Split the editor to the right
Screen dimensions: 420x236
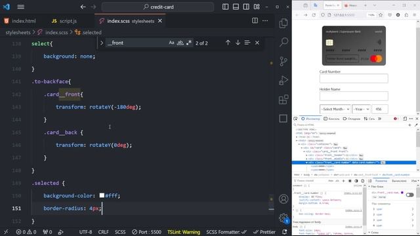pyautogui.click(x=255, y=20)
